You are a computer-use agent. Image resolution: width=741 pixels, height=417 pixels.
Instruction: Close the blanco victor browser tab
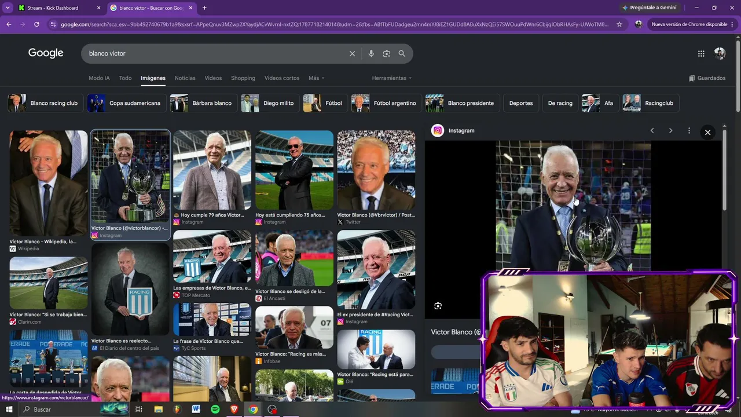190,8
